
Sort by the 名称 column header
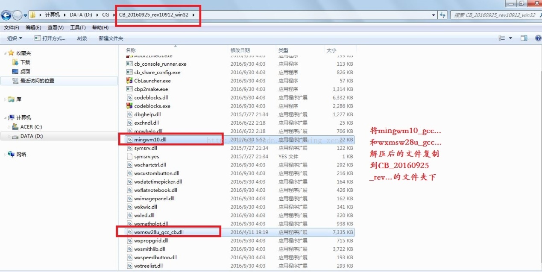point(131,50)
